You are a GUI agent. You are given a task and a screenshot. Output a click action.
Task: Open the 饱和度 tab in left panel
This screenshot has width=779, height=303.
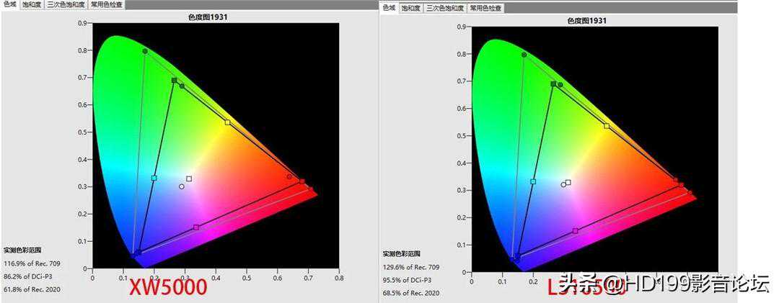coord(32,4)
